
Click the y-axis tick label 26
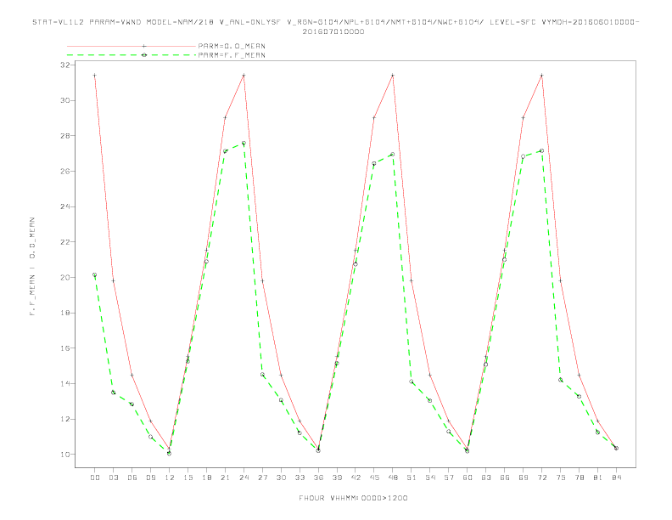(x=65, y=171)
